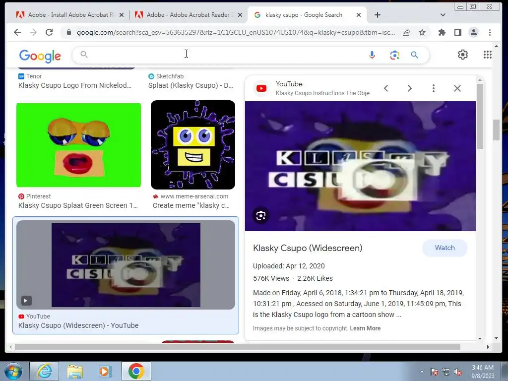Screen dimensions: 508x381
Task: Open Windows Explorer from taskbar
Action: pos(75,371)
